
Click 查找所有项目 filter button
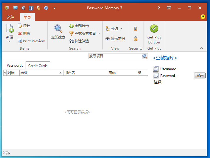tap(83, 33)
